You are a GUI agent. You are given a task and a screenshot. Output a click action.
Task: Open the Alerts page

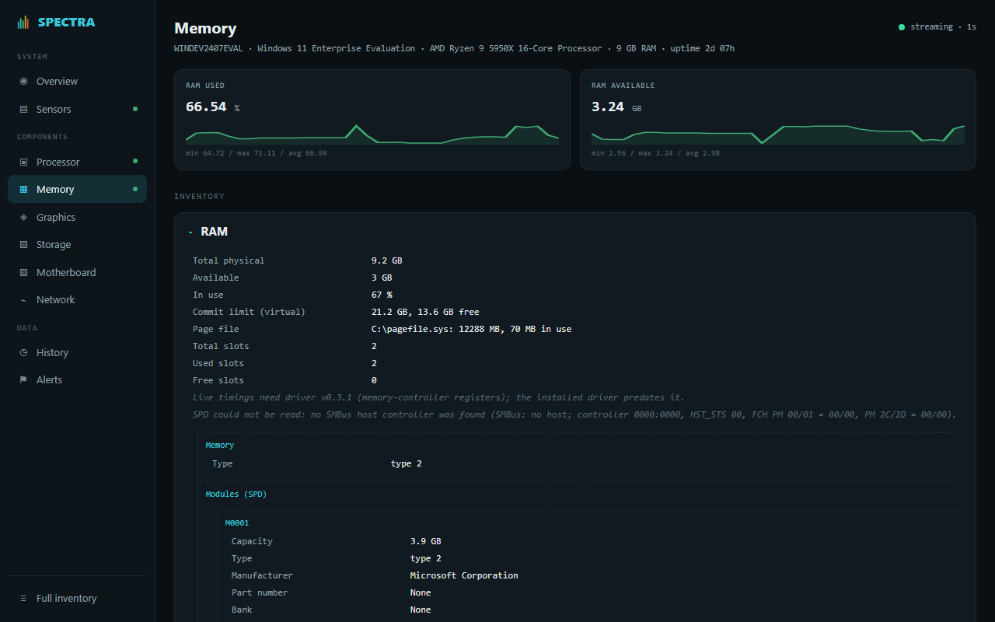(x=77, y=379)
